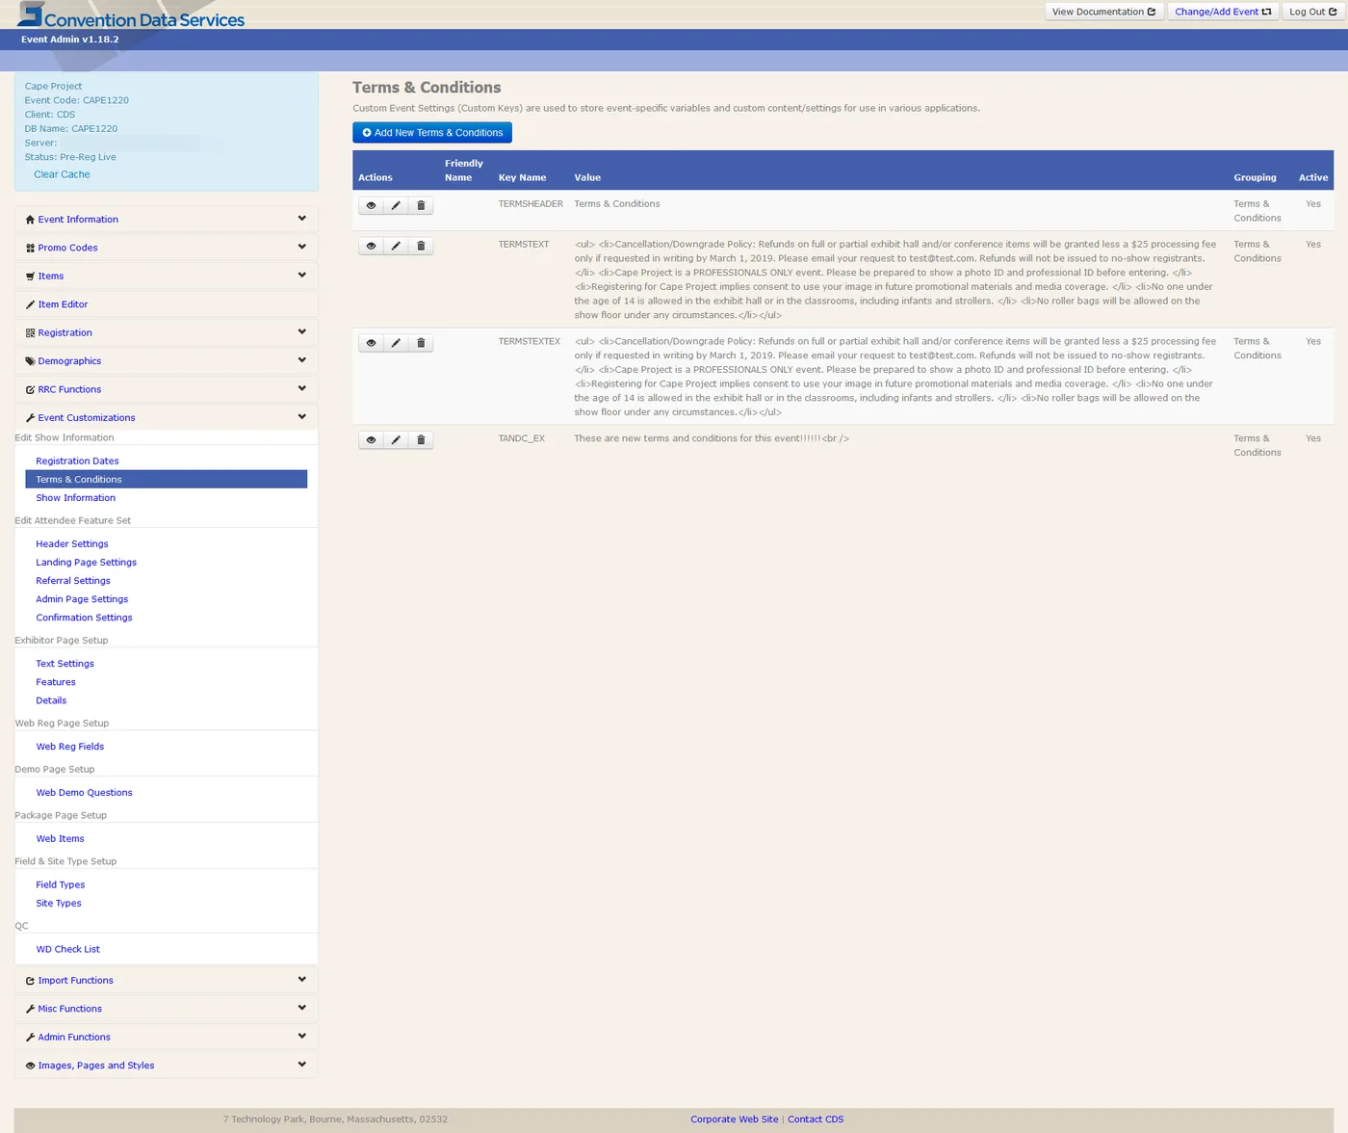Collapse the Event Customizations section chevron
This screenshot has height=1133, width=1348.
(301, 417)
